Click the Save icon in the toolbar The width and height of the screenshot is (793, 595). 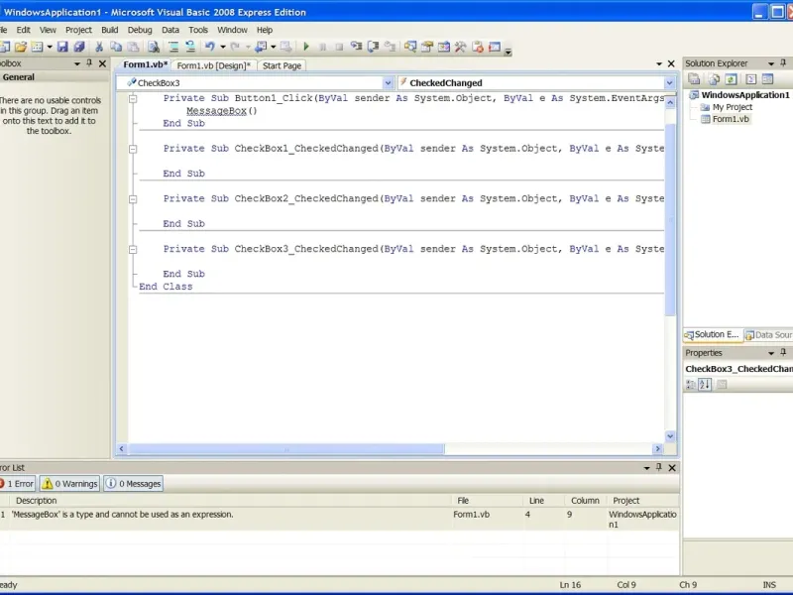click(x=62, y=47)
